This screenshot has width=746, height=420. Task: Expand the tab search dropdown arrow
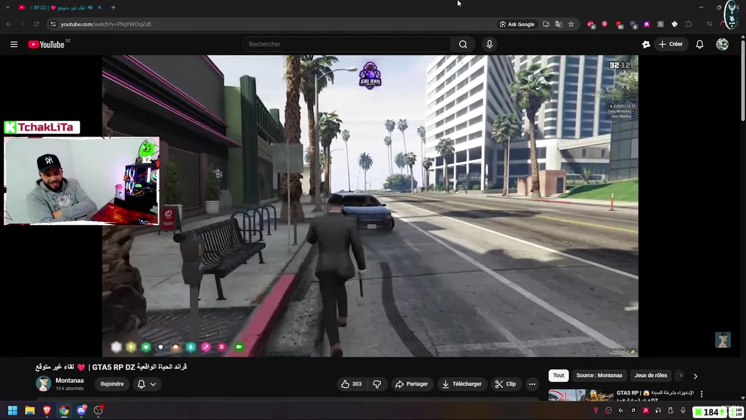click(x=8, y=8)
